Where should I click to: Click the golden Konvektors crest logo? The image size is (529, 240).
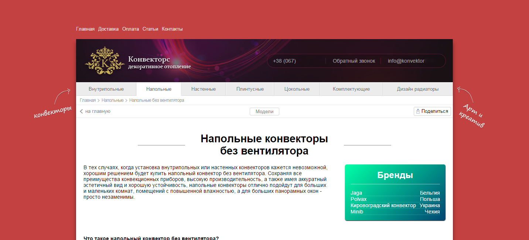102,61
